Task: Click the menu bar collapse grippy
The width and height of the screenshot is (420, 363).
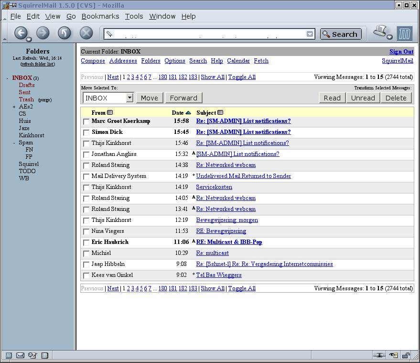Action: click(4, 16)
